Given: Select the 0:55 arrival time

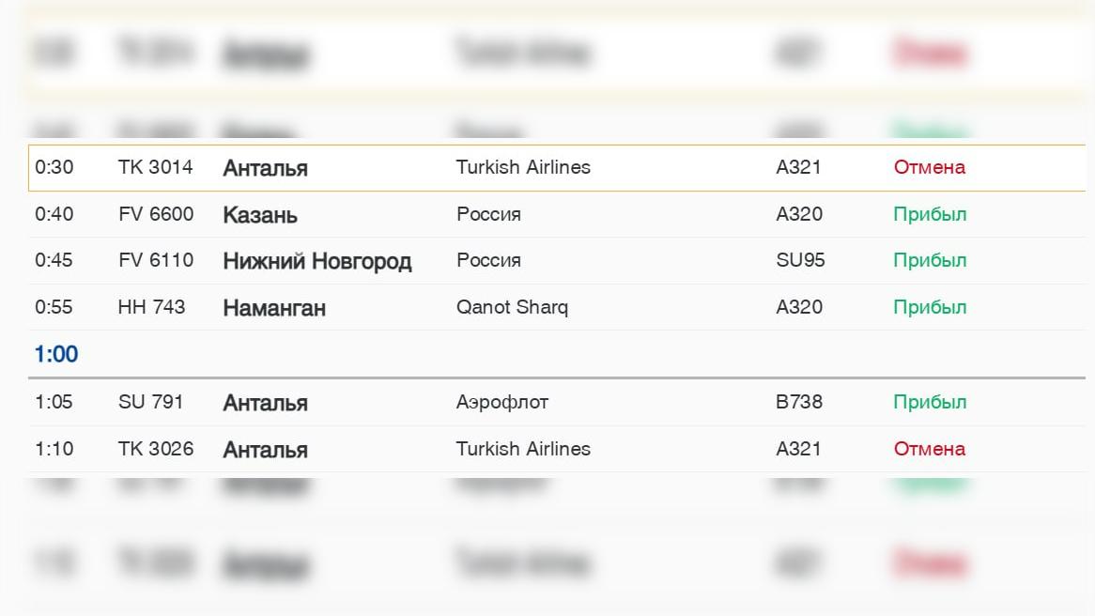Looking at the screenshot, I should coord(54,307).
